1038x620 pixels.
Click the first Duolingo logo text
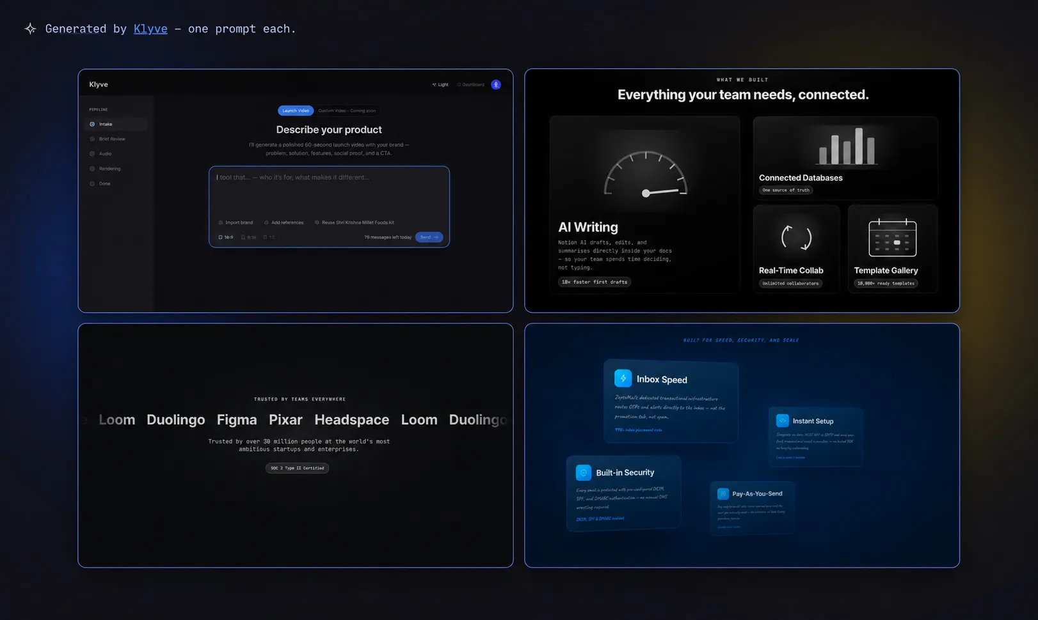[x=176, y=420]
